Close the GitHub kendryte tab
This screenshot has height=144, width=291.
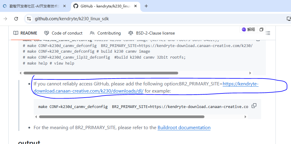(x=136, y=6)
